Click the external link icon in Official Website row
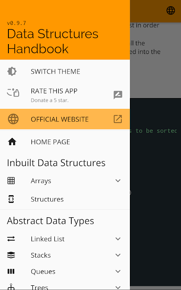The height and width of the screenshot is (290, 181). click(118, 119)
